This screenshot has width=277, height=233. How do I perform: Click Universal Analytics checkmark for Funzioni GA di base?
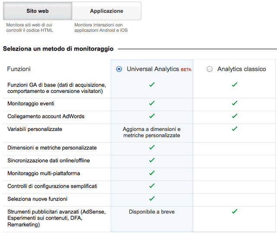click(152, 84)
